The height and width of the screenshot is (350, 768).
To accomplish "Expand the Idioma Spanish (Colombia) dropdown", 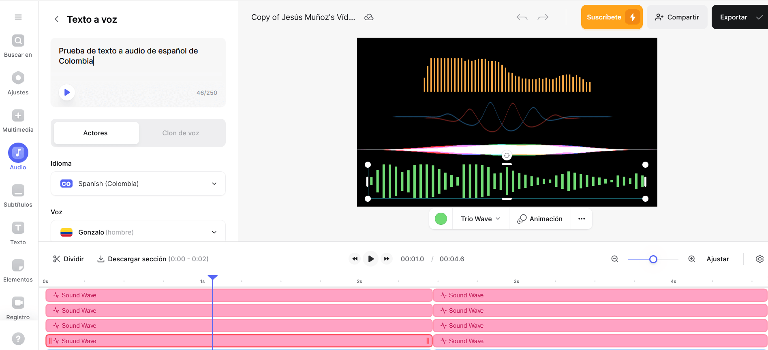I will coord(138,184).
